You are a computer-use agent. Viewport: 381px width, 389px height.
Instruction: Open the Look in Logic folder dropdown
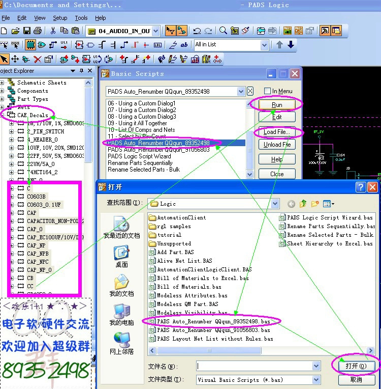point(275,204)
